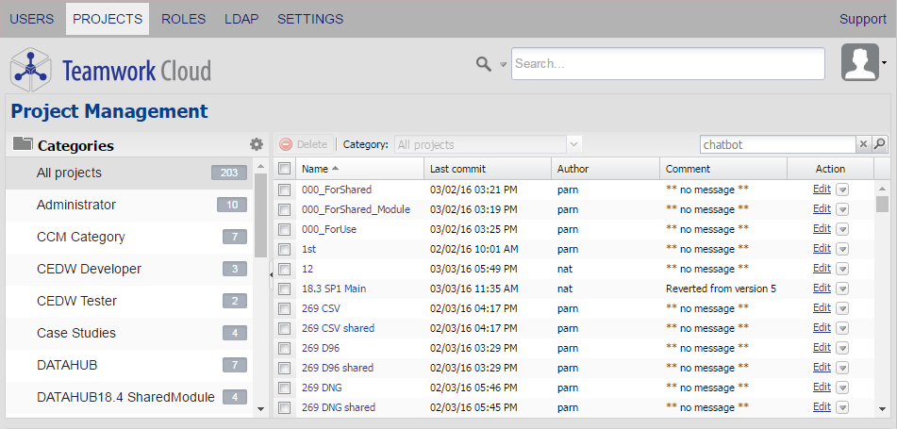
Task: Edit the 269 CSV project
Action: pos(822,308)
